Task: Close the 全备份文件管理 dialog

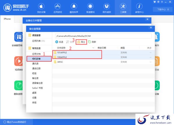Action: (x=147, y=19)
